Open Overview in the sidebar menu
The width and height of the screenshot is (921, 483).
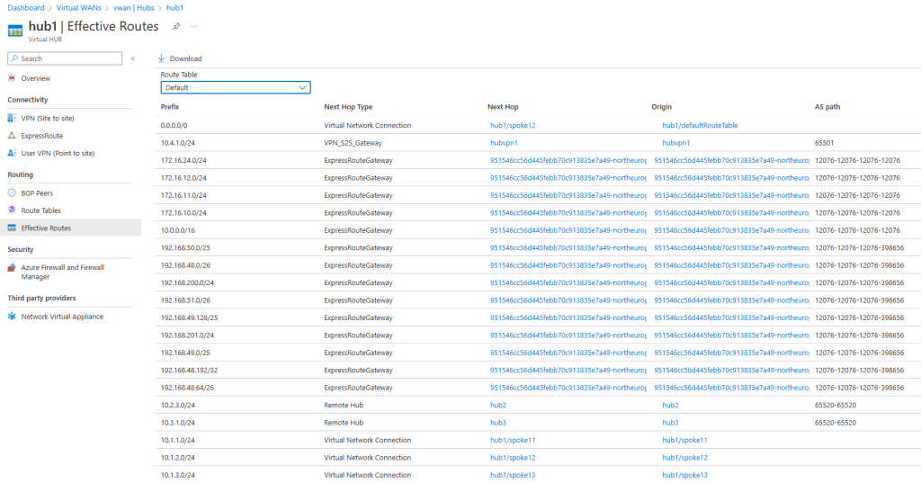[35, 78]
